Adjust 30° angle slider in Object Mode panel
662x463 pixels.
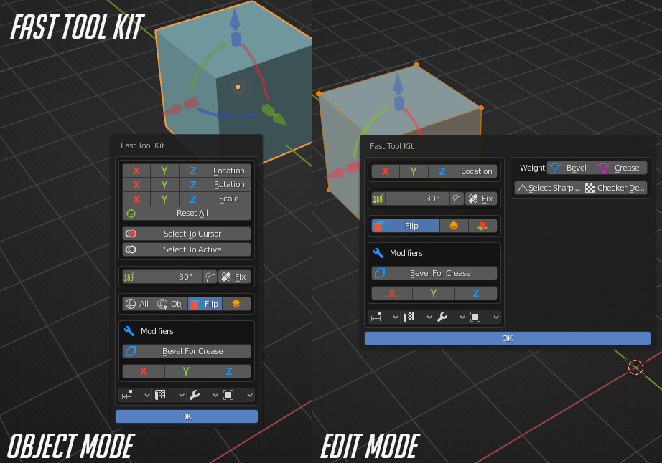(x=169, y=277)
